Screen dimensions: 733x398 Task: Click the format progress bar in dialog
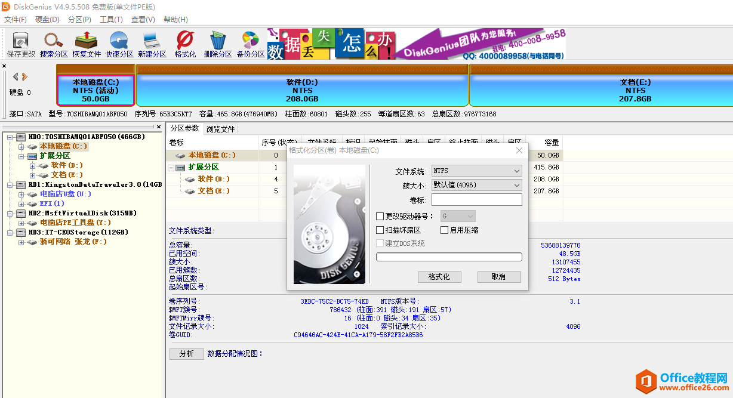449,257
